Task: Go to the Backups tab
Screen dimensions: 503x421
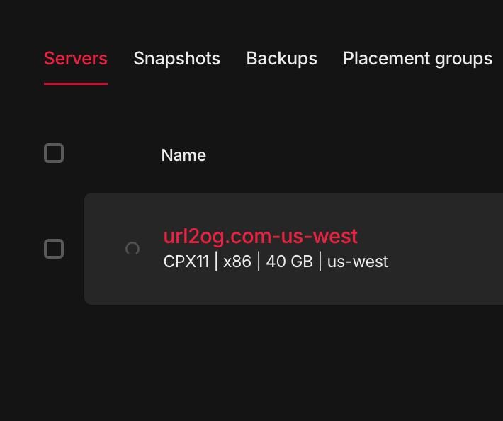Action: [x=281, y=58]
